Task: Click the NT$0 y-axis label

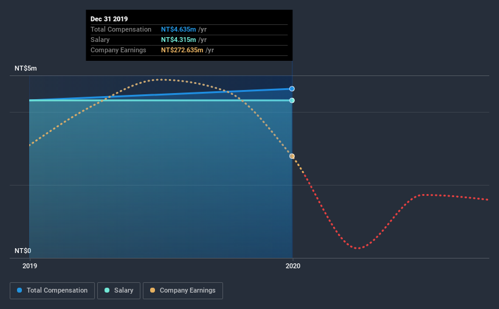Action: pyautogui.click(x=23, y=251)
